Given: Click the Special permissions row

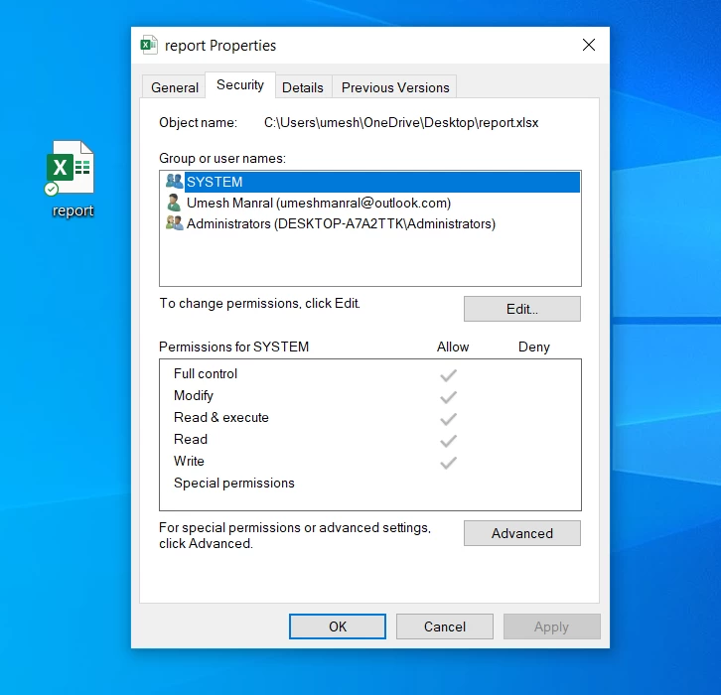Looking at the screenshot, I should (370, 484).
